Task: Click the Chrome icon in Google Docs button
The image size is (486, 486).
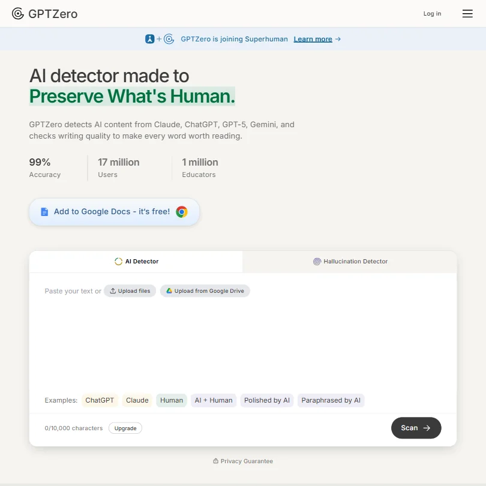Action: [x=182, y=212]
